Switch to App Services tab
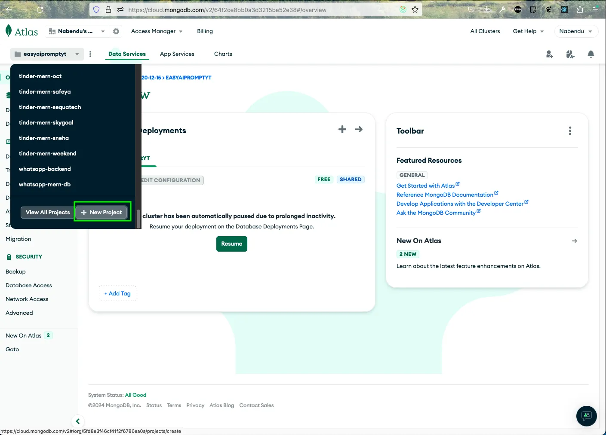 177,54
